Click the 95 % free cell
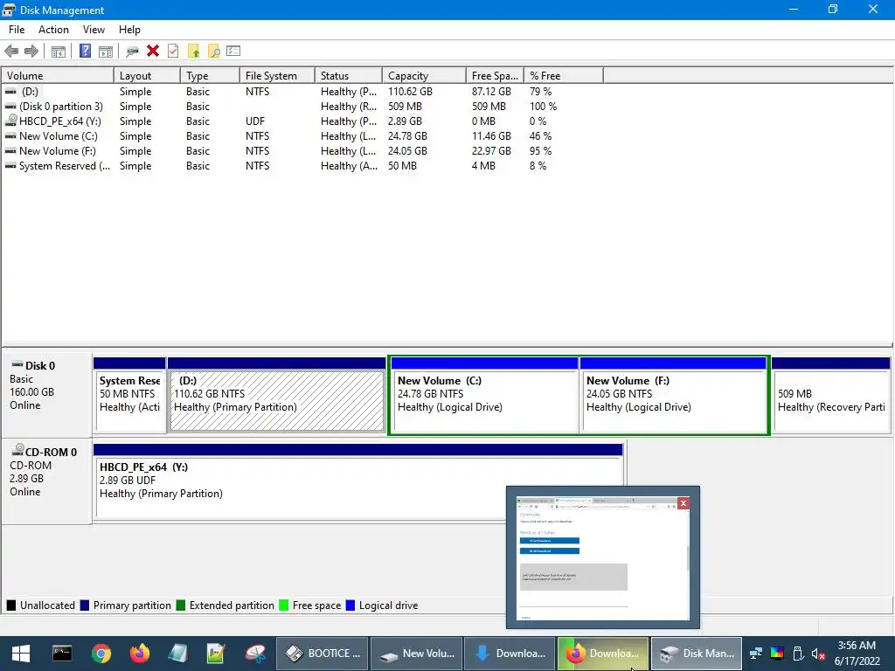This screenshot has height=671, width=895. point(540,150)
